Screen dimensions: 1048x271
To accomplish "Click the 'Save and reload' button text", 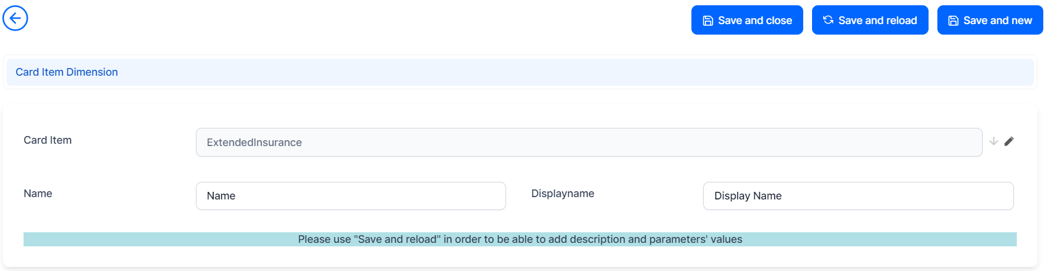I will [x=877, y=21].
